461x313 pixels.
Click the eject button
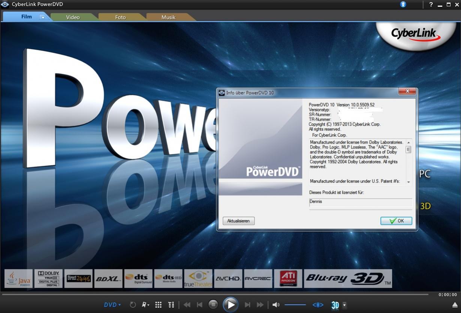coord(455,305)
